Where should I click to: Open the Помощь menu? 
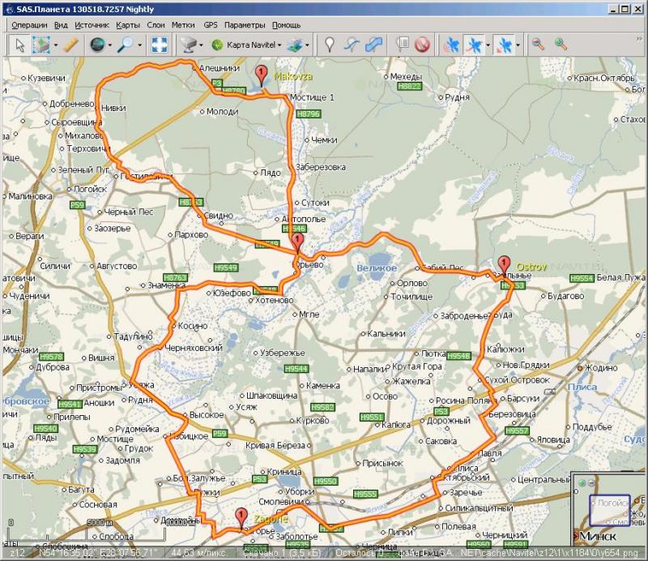pos(286,25)
